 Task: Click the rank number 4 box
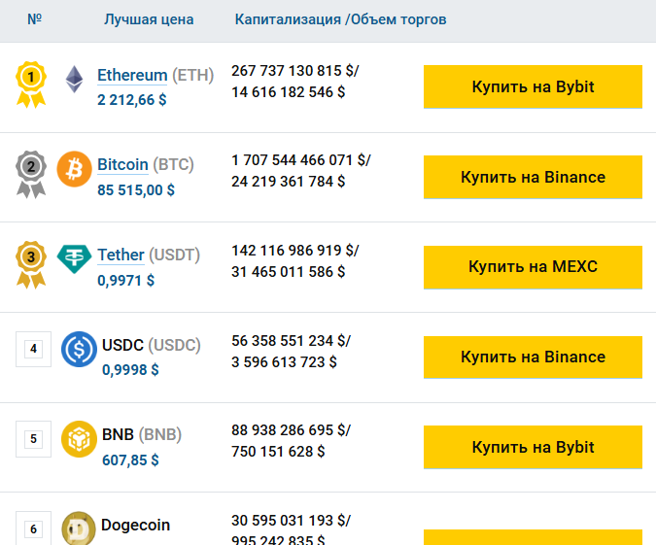coord(34,349)
